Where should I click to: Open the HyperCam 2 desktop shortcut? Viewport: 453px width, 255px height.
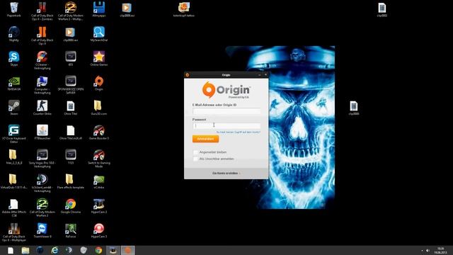[99, 206]
